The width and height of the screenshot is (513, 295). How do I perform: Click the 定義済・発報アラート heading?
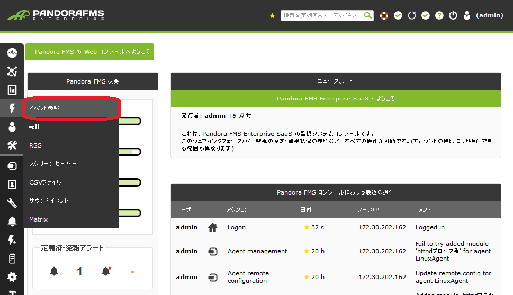[x=72, y=247]
